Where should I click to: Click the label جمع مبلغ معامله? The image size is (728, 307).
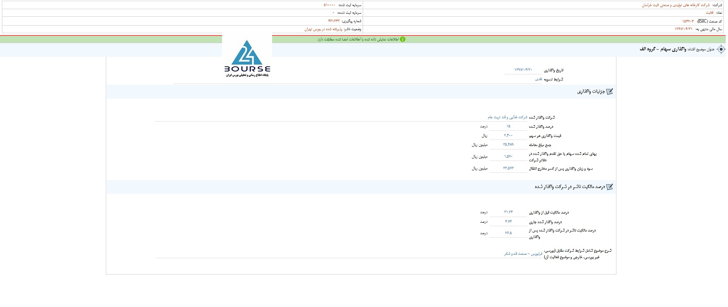coord(540,145)
